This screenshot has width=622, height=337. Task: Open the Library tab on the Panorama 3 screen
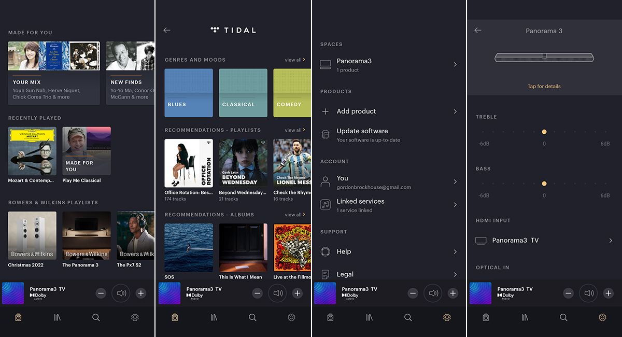tap(525, 317)
